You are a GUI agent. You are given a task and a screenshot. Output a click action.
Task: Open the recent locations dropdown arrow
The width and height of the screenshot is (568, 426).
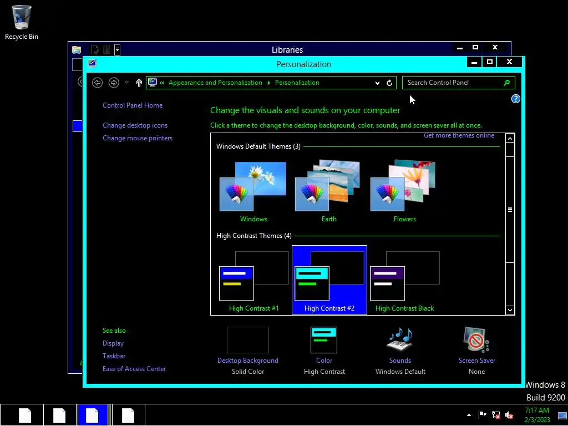126,83
